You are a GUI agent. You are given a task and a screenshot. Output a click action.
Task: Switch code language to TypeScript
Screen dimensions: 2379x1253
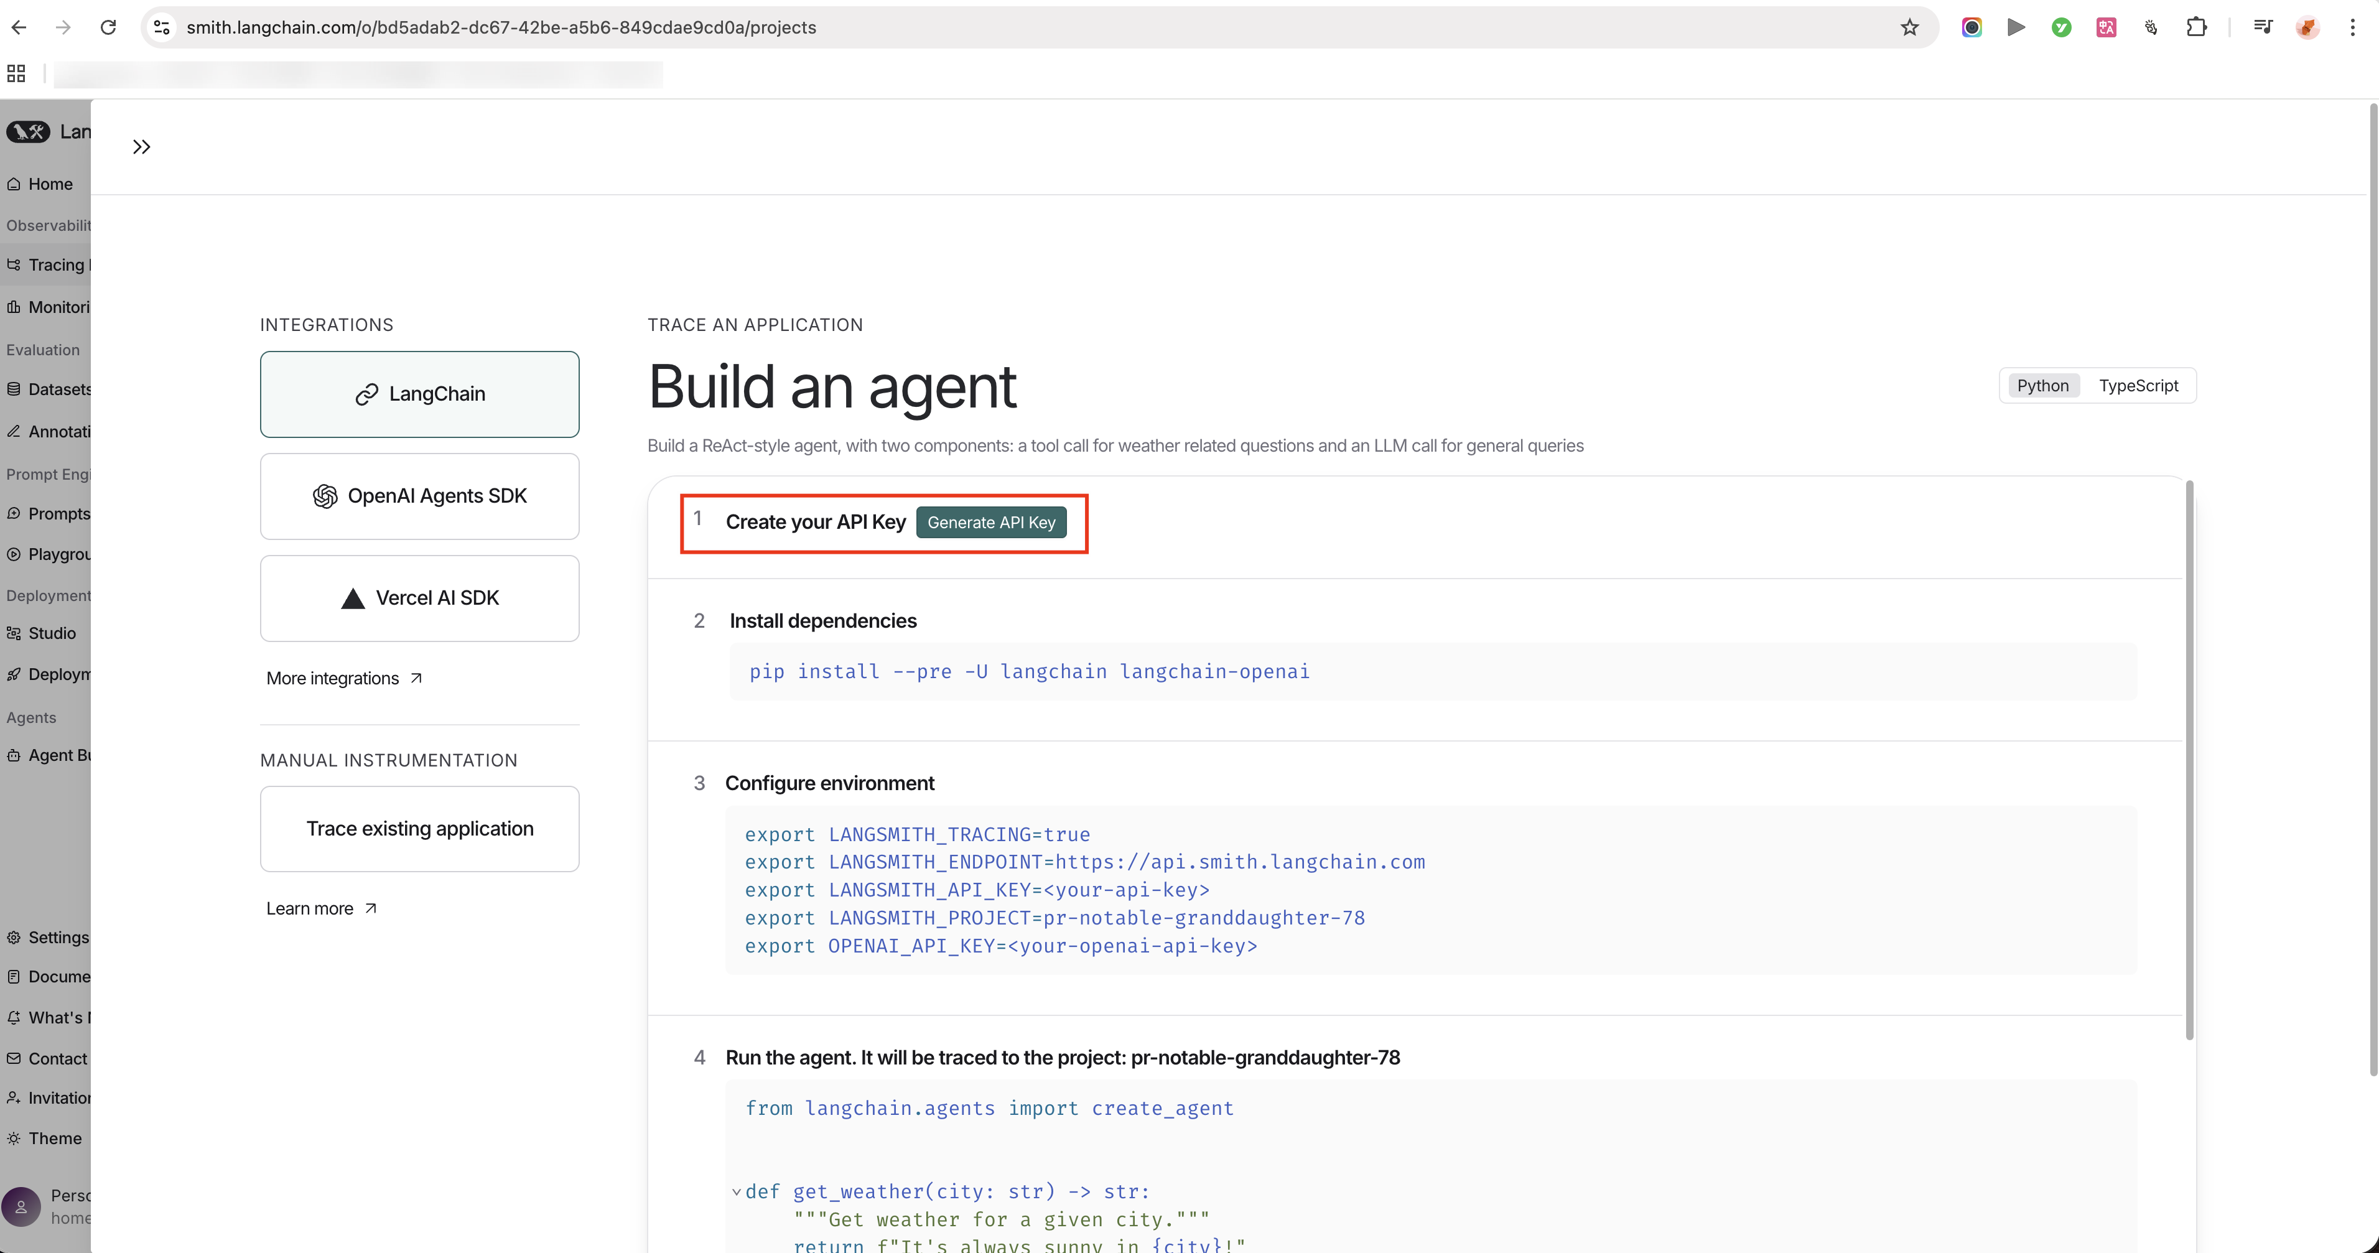pyautogui.click(x=2138, y=386)
